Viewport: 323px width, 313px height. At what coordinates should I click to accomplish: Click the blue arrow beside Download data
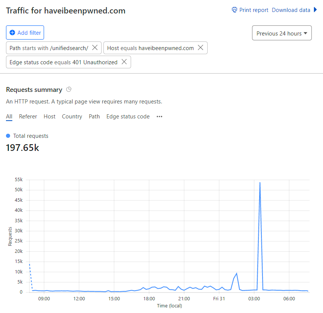click(x=315, y=10)
